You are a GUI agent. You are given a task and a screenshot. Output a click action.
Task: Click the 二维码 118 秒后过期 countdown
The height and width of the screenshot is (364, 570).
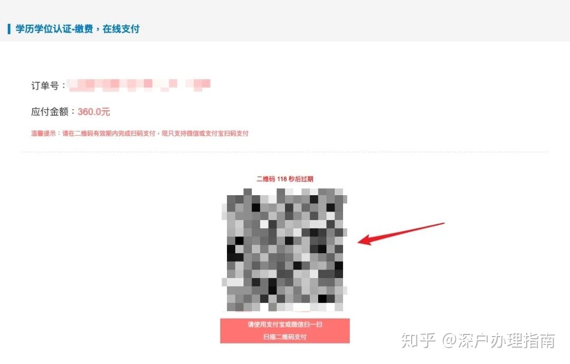tap(285, 179)
